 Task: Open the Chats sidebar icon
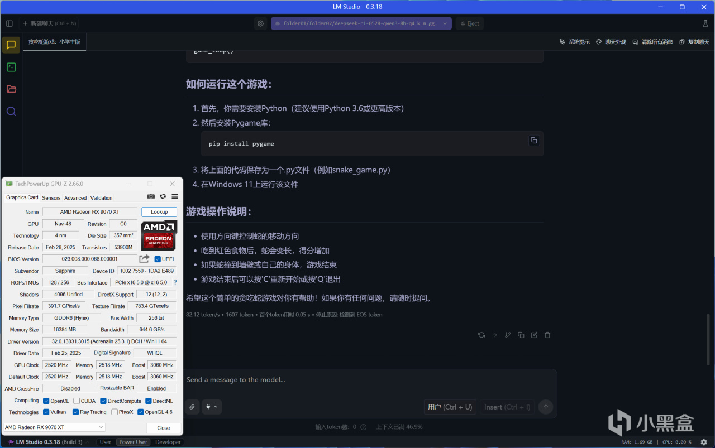pos(11,45)
